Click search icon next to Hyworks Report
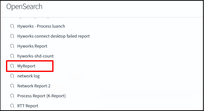The width and height of the screenshot is (204, 111). pyautogui.click(x=12, y=46)
